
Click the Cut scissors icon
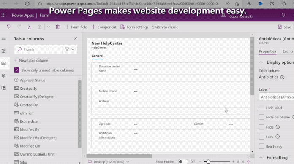coord(29,27)
